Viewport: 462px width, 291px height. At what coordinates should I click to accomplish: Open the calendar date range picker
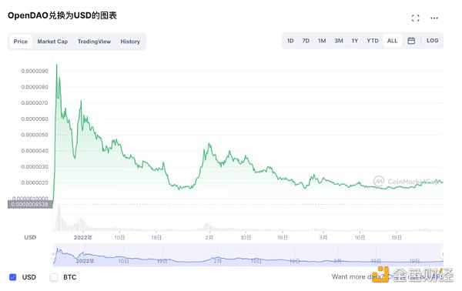[x=411, y=41]
